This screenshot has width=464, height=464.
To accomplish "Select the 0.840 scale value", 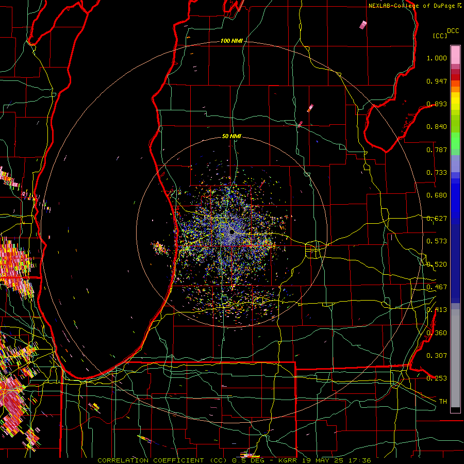I will 437,127.
